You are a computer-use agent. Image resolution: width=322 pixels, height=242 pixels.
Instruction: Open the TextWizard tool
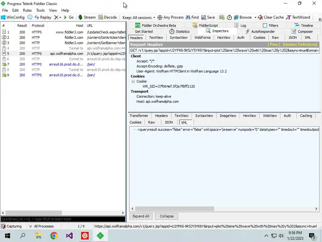298,17
